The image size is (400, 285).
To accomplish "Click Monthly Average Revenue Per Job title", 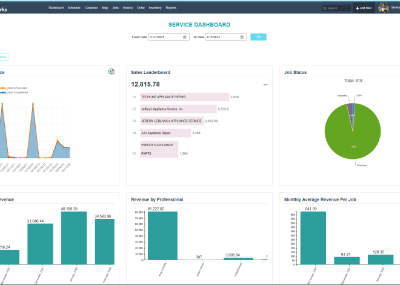I will (x=320, y=199).
